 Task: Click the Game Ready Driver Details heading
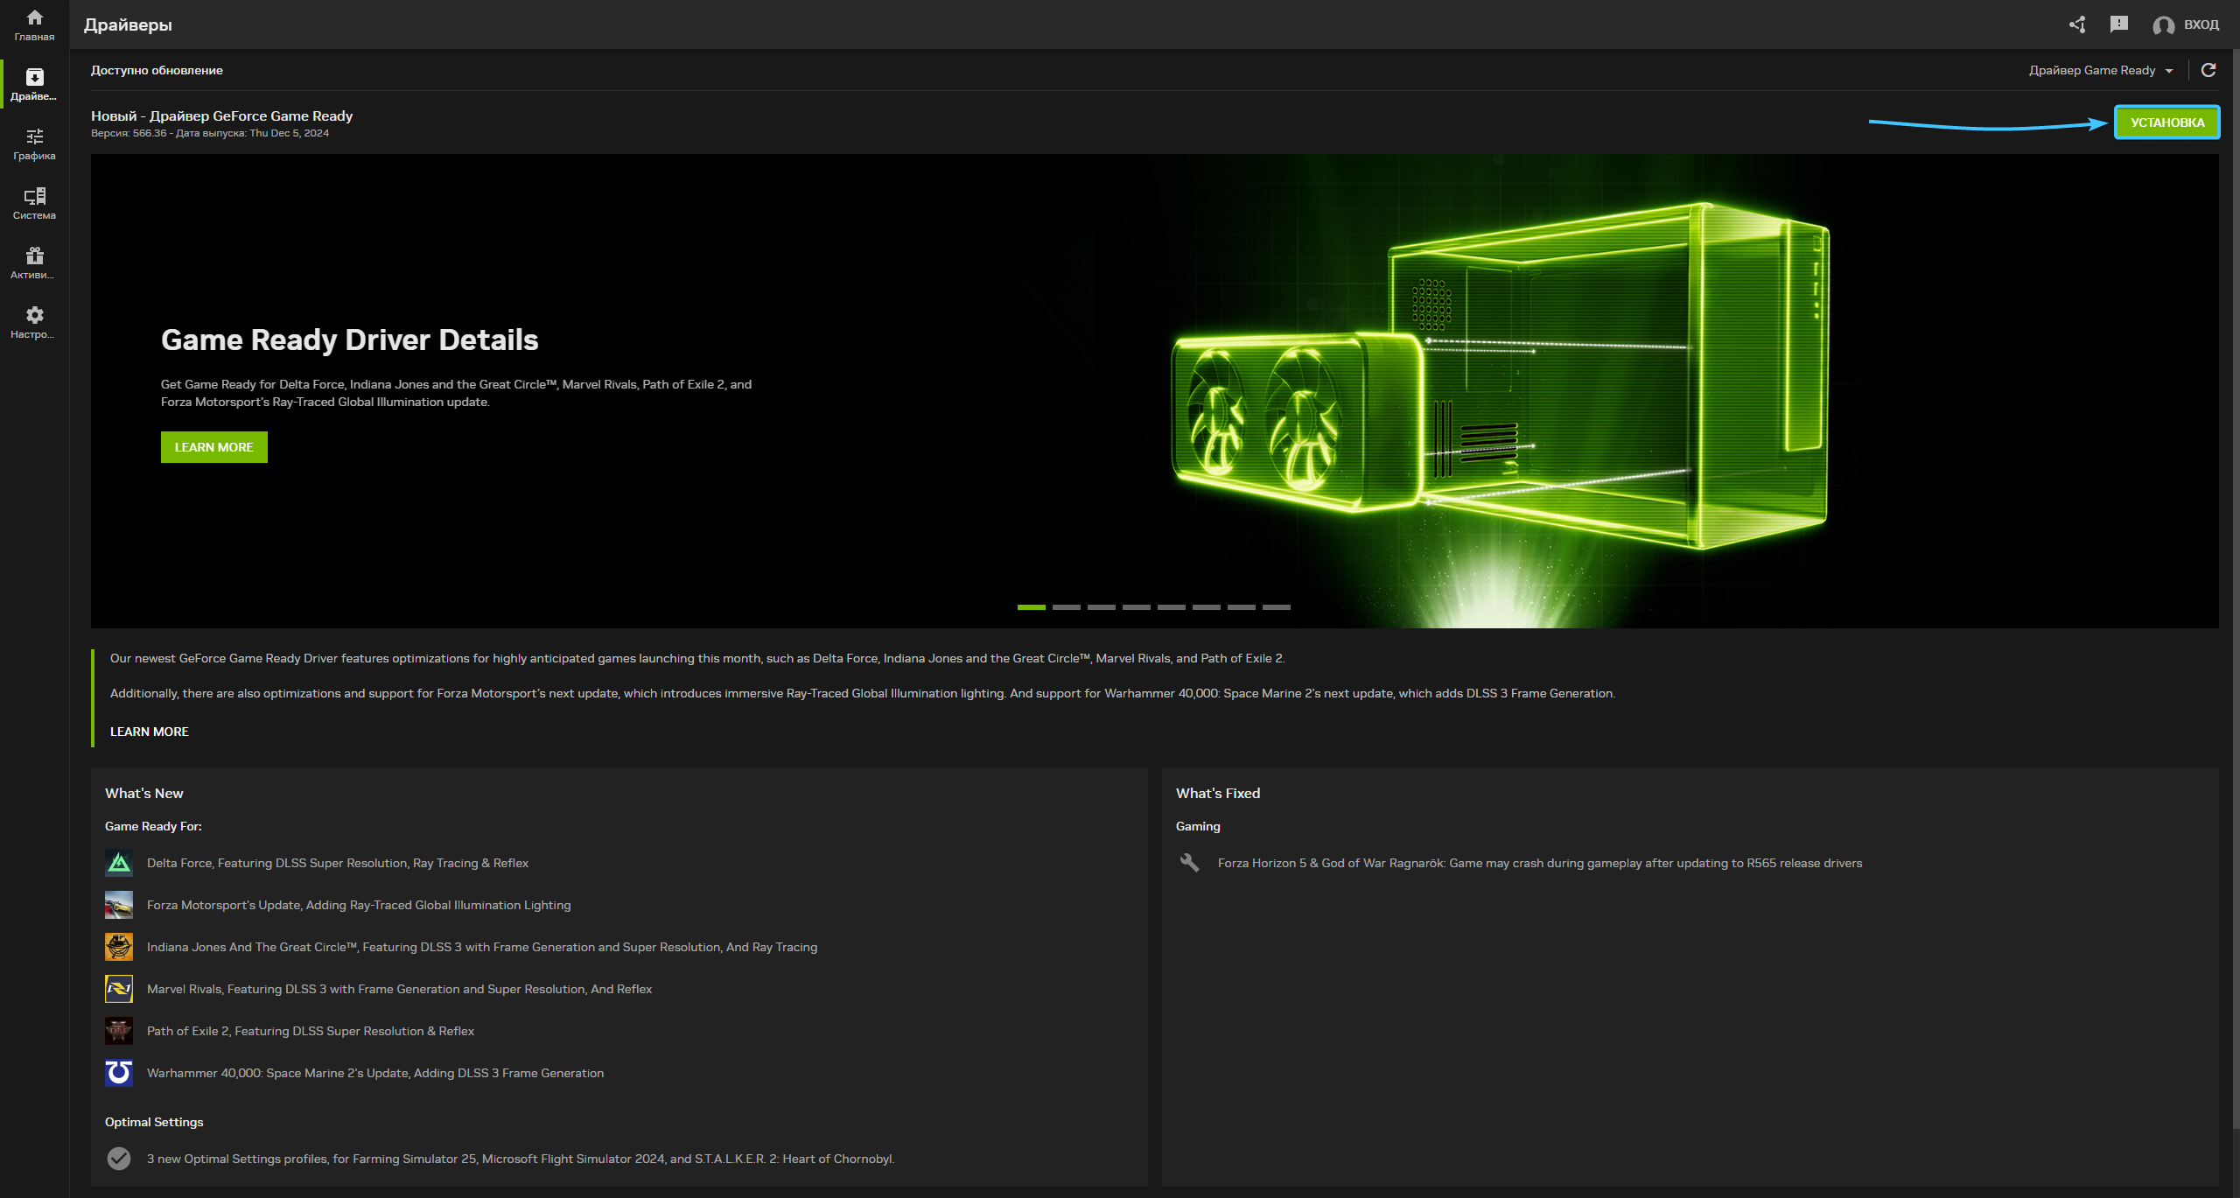tap(350, 340)
